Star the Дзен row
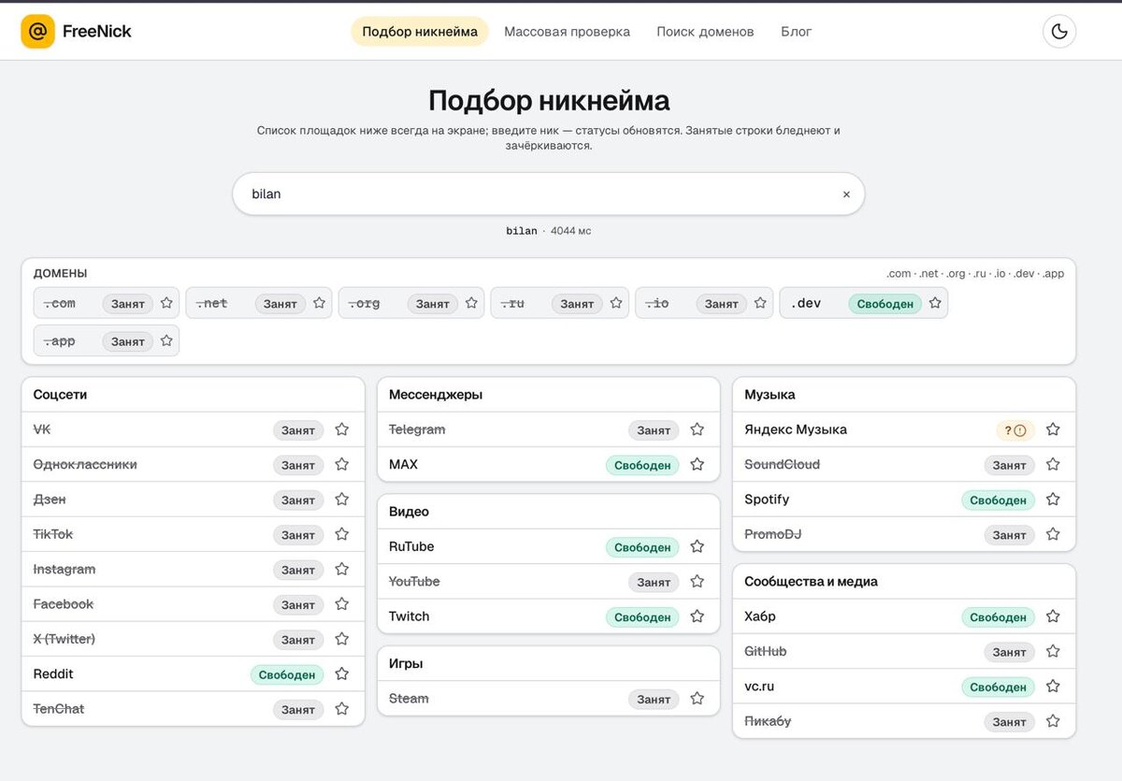1122x781 pixels. pyautogui.click(x=341, y=499)
